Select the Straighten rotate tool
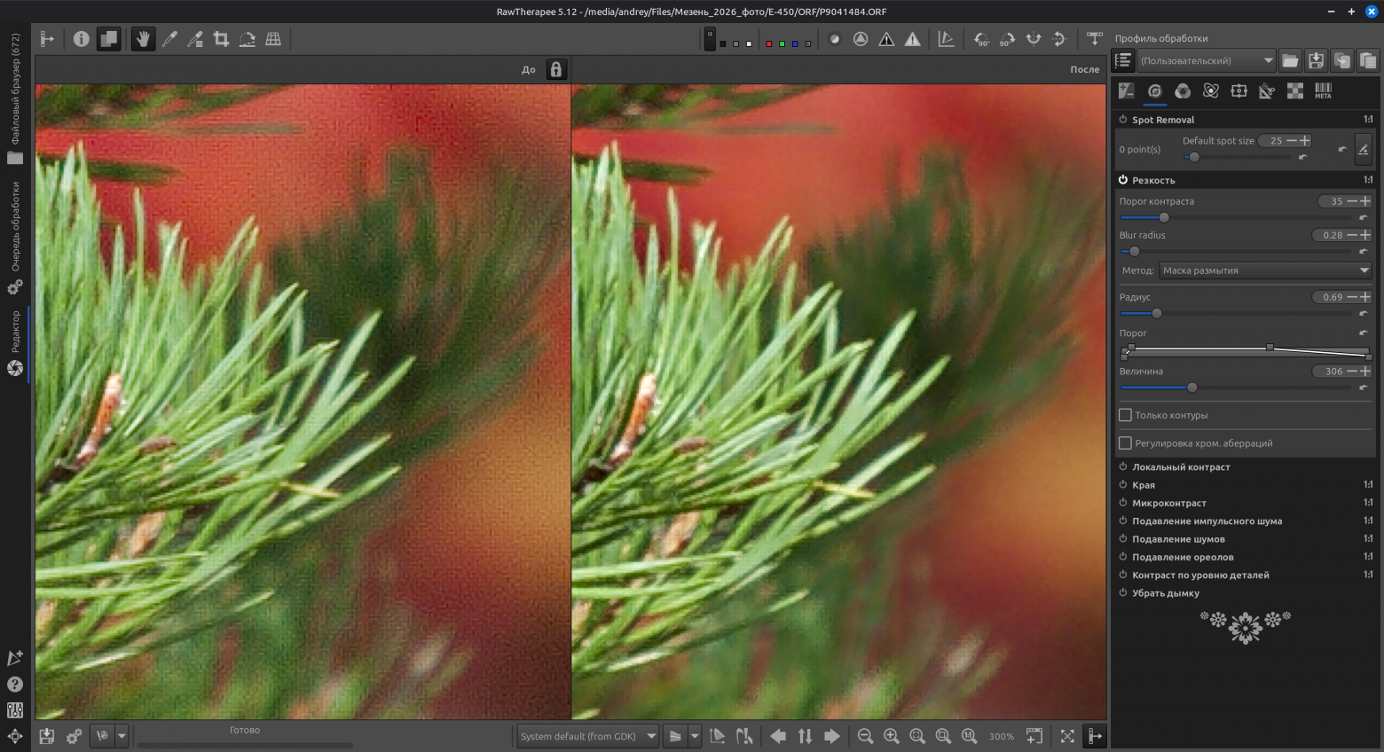This screenshot has height=752, width=1384. [x=248, y=39]
